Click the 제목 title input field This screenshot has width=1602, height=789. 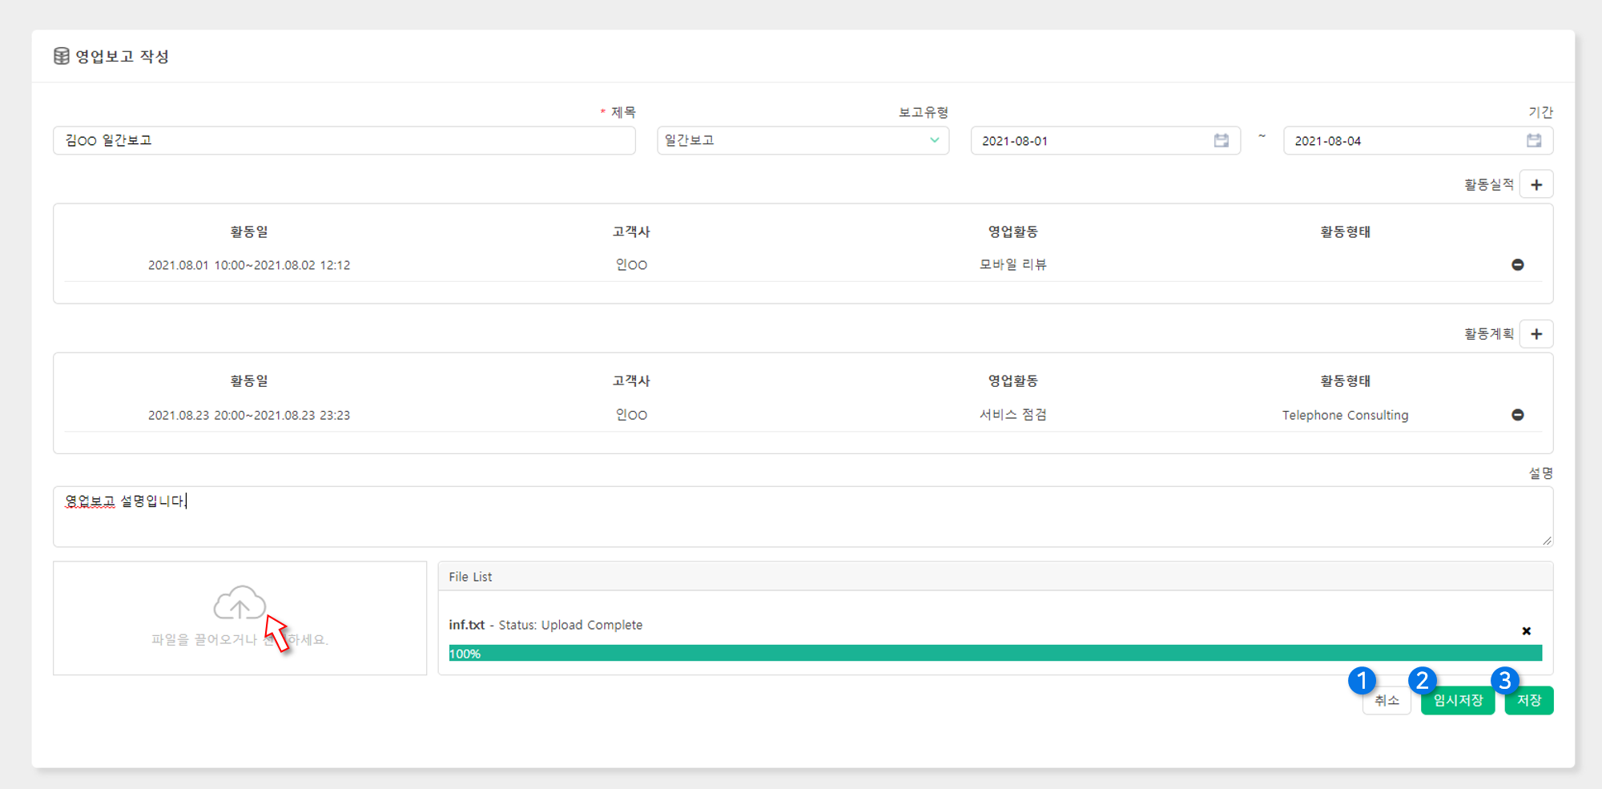click(x=344, y=141)
